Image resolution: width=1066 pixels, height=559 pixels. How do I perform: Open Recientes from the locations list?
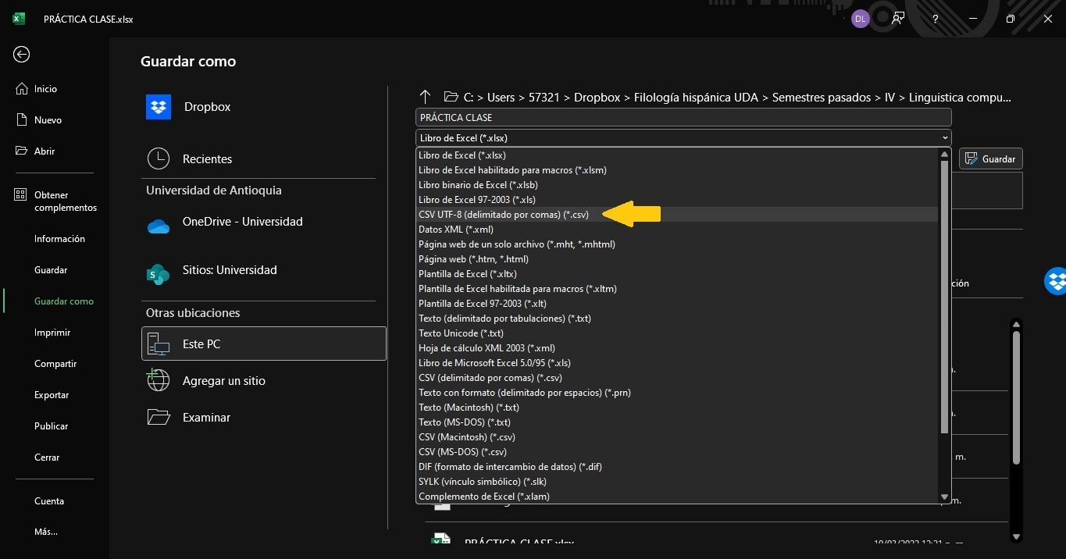(x=207, y=158)
